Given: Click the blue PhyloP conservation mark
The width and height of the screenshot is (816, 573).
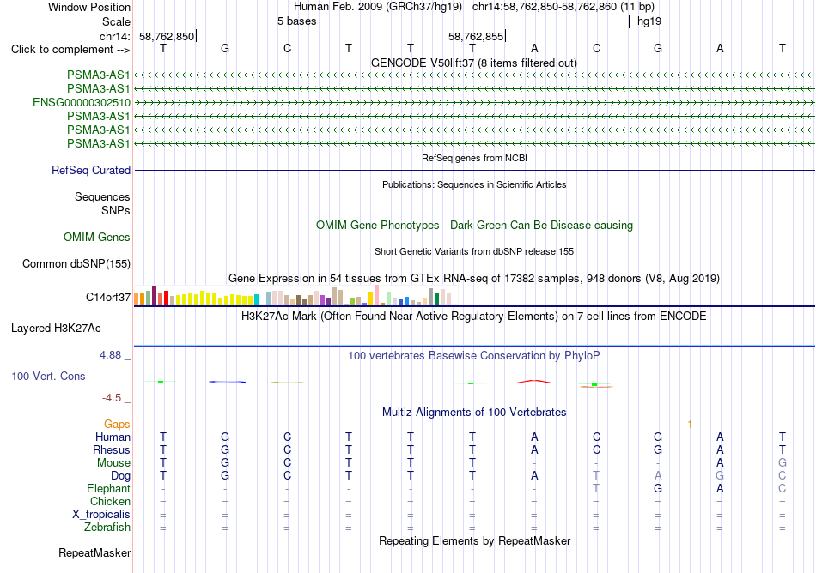Looking at the screenshot, I should tap(228, 382).
